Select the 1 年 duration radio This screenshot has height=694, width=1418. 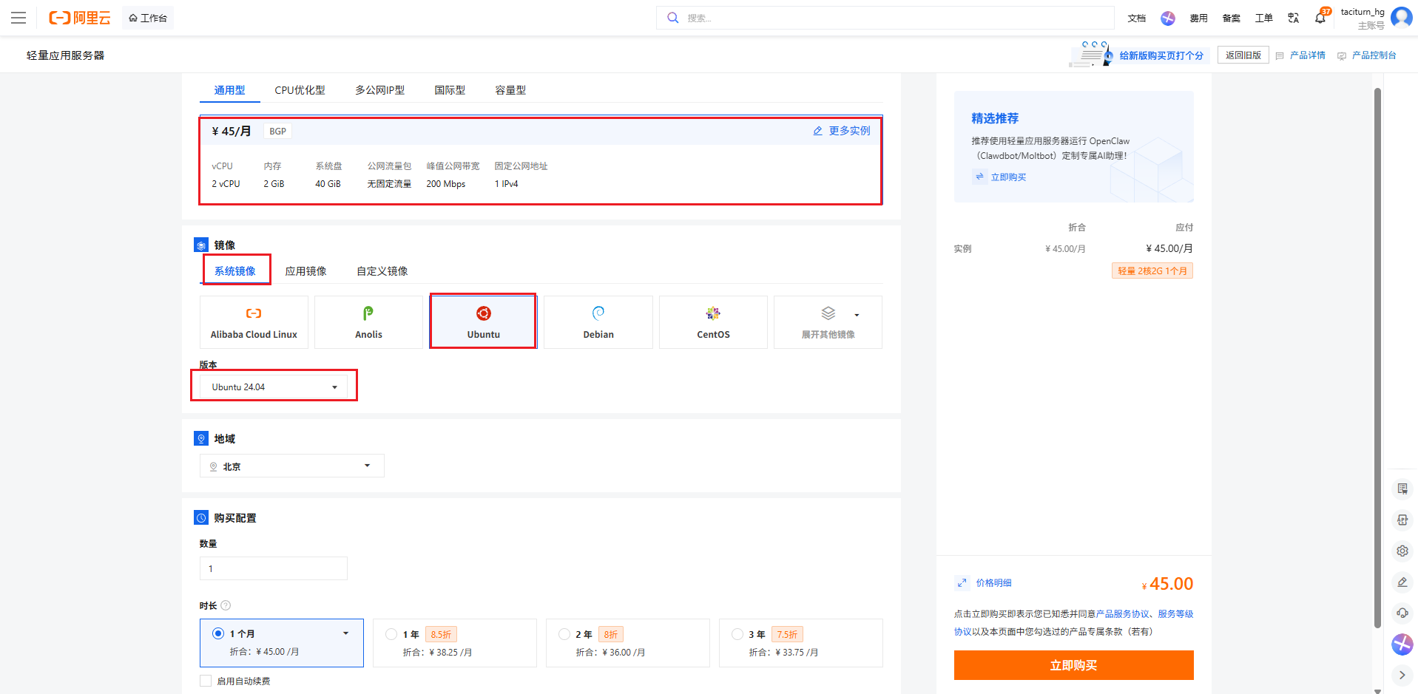point(391,634)
